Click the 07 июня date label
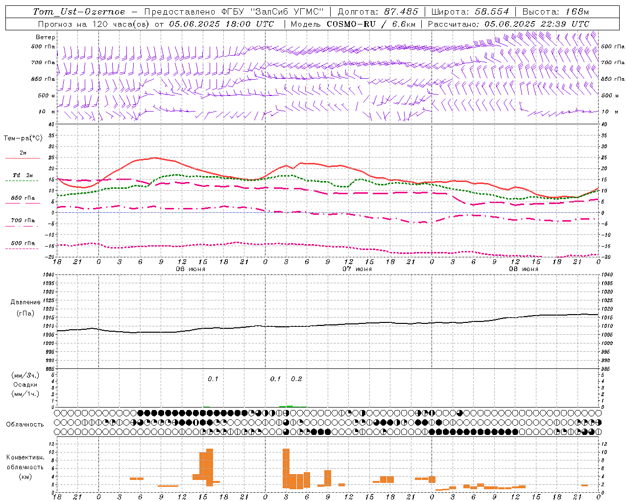Viewport: 627px width, 501px height. (357, 269)
